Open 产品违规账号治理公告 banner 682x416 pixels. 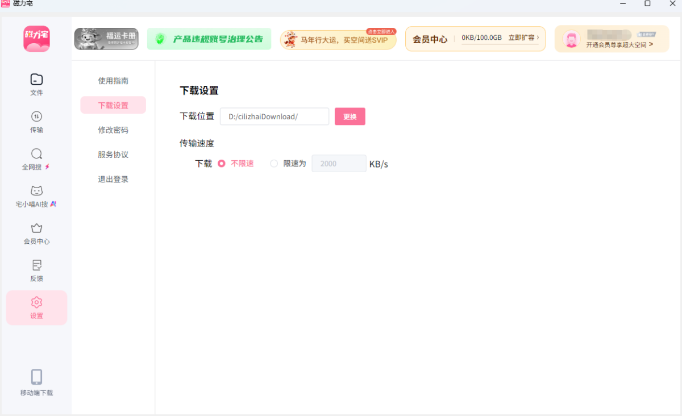209,39
